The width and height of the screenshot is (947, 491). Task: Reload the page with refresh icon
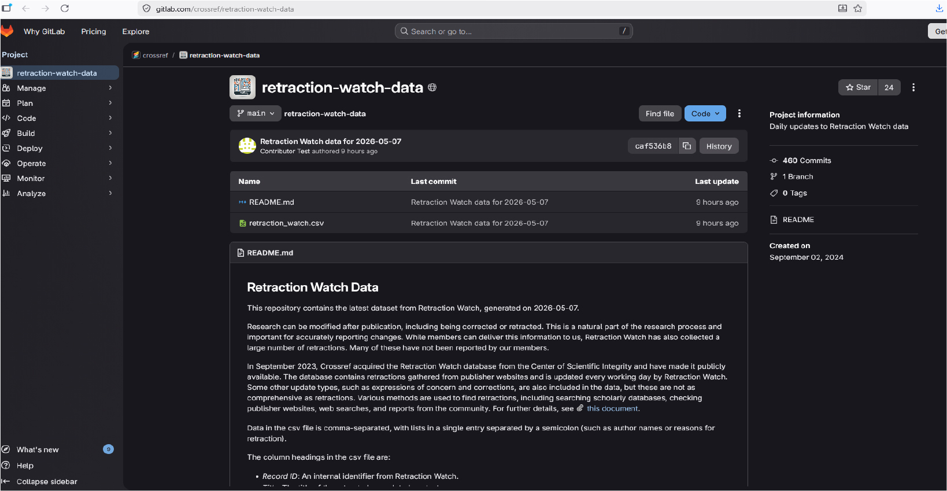[65, 8]
